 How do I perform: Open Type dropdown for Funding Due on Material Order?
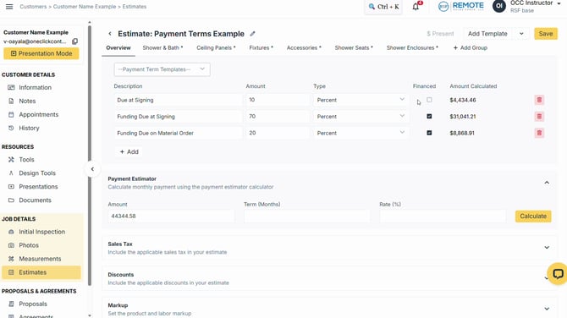coord(361,133)
